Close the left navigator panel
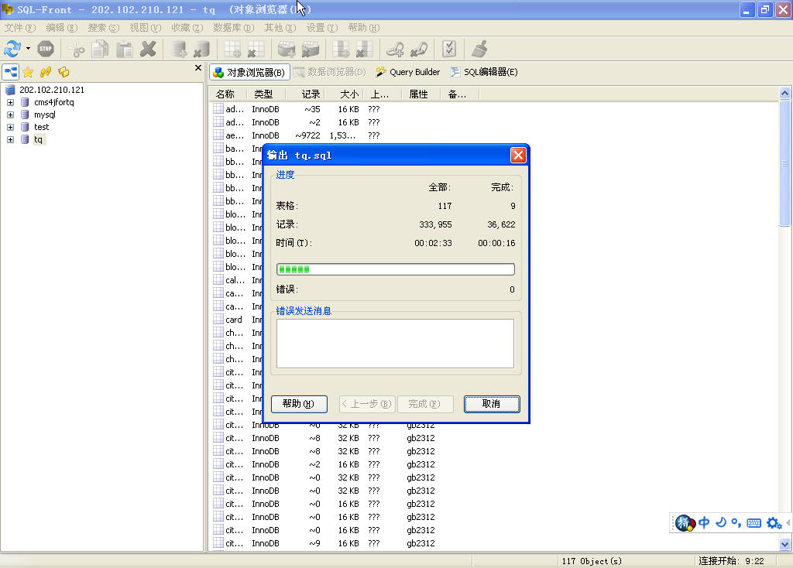The height and width of the screenshot is (568, 793). (198, 68)
